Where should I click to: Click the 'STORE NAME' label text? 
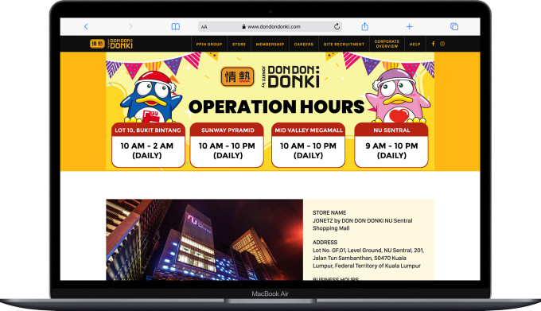tap(329, 212)
